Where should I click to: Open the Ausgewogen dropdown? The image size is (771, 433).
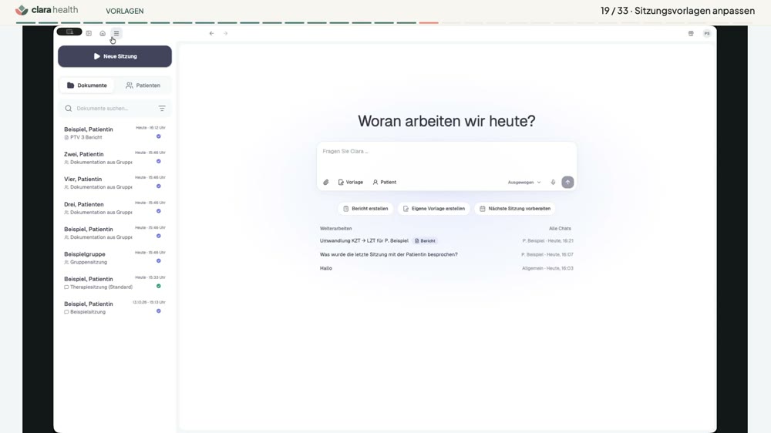(524, 183)
